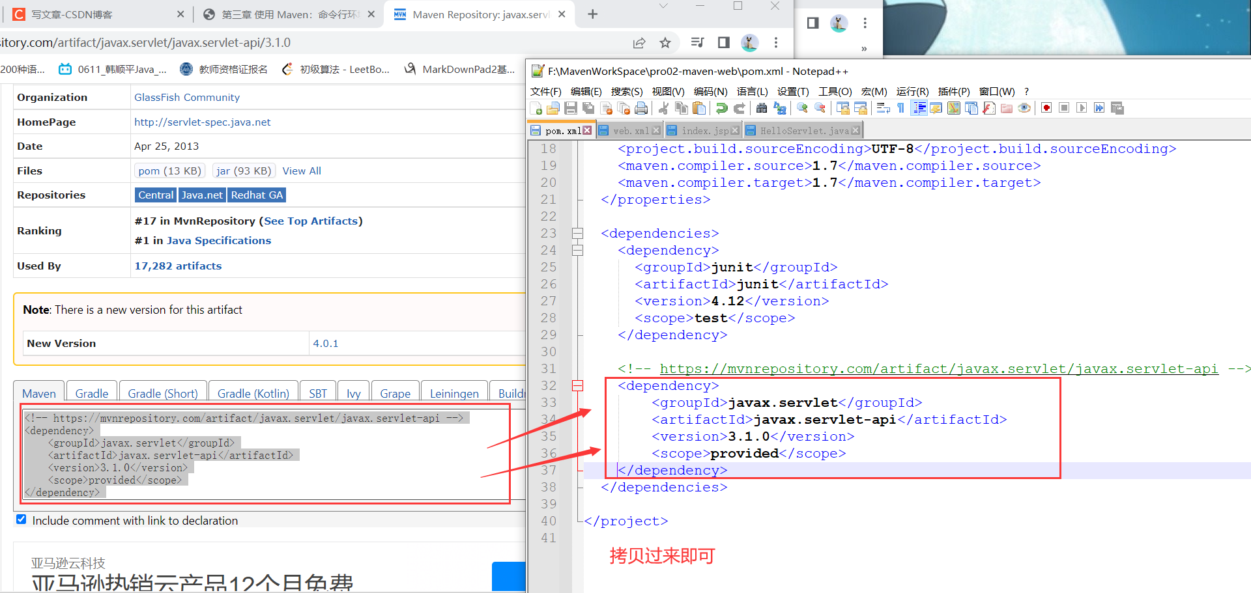Click the Save All icon in Notepad++
This screenshot has width=1251, height=593.
pyautogui.click(x=588, y=108)
